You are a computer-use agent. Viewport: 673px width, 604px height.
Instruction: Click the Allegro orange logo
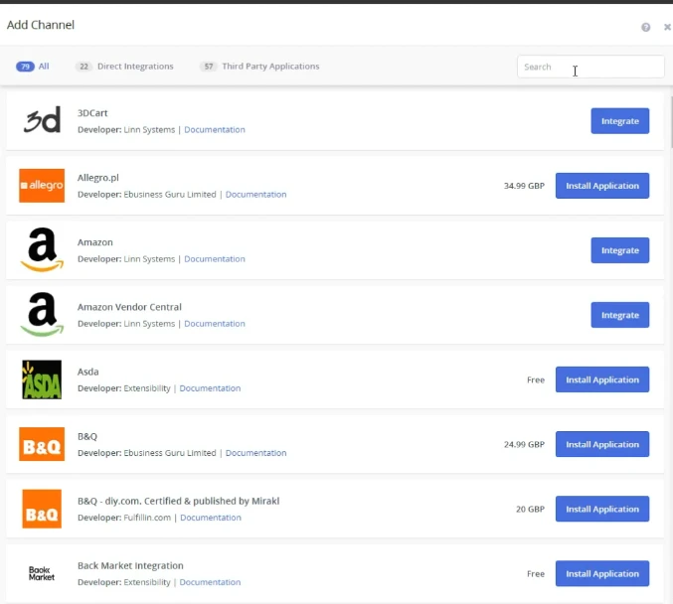click(42, 186)
